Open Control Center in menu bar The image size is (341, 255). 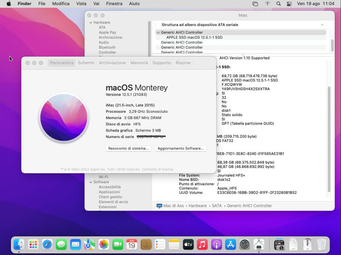(x=289, y=4)
